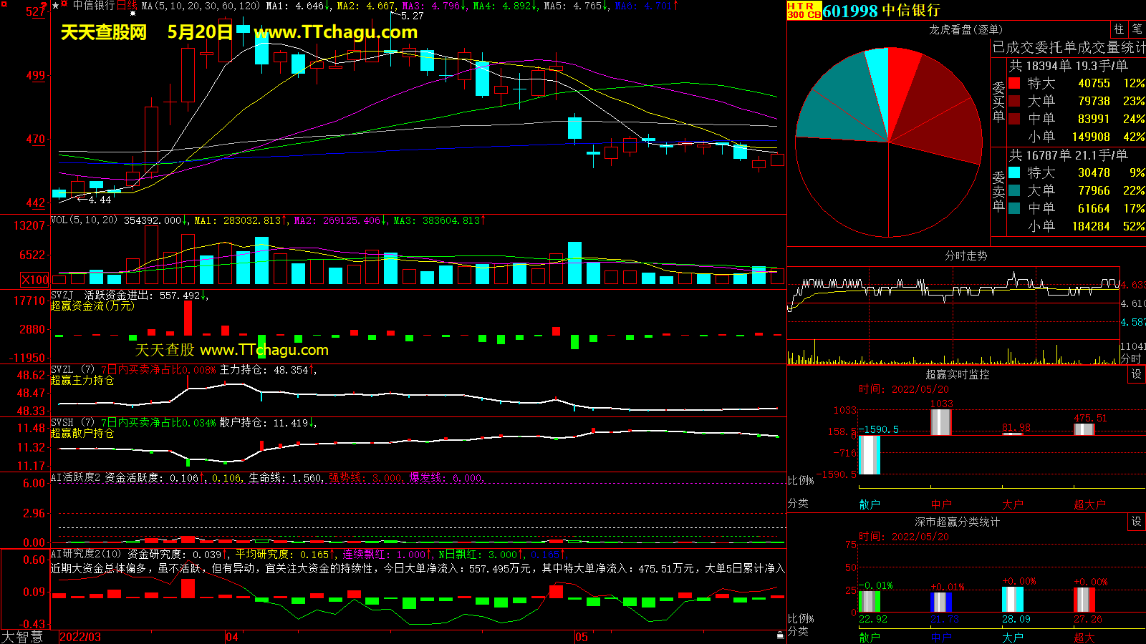The width and height of the screenshot is (1146, 644).
Task: Switch order view to 笔 tick mode
Action: 1137,29
